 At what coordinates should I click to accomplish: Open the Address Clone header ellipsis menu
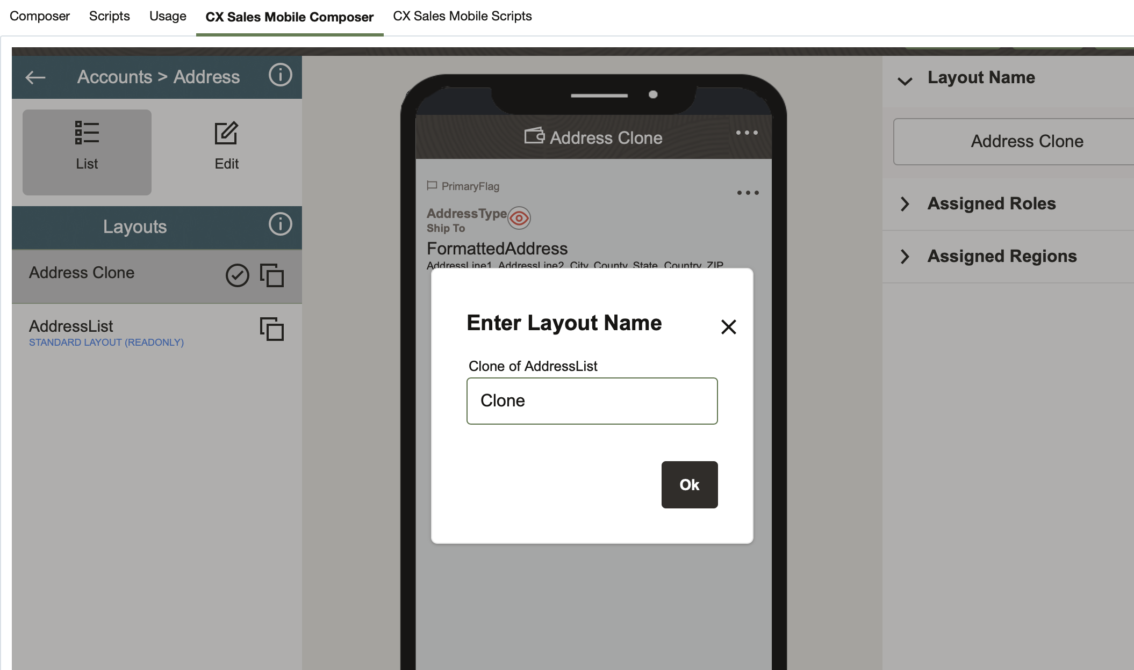[747, 133]
